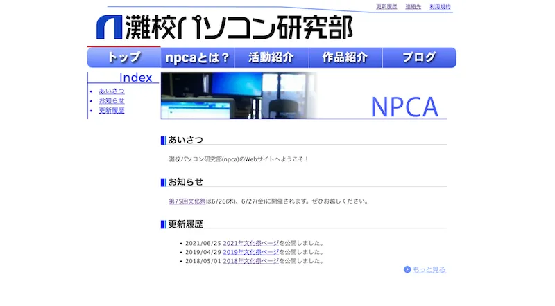Click the date 2018/05/01
Image resolution: width=555 pixels, height=306 pixels.
tap(203, 261)
